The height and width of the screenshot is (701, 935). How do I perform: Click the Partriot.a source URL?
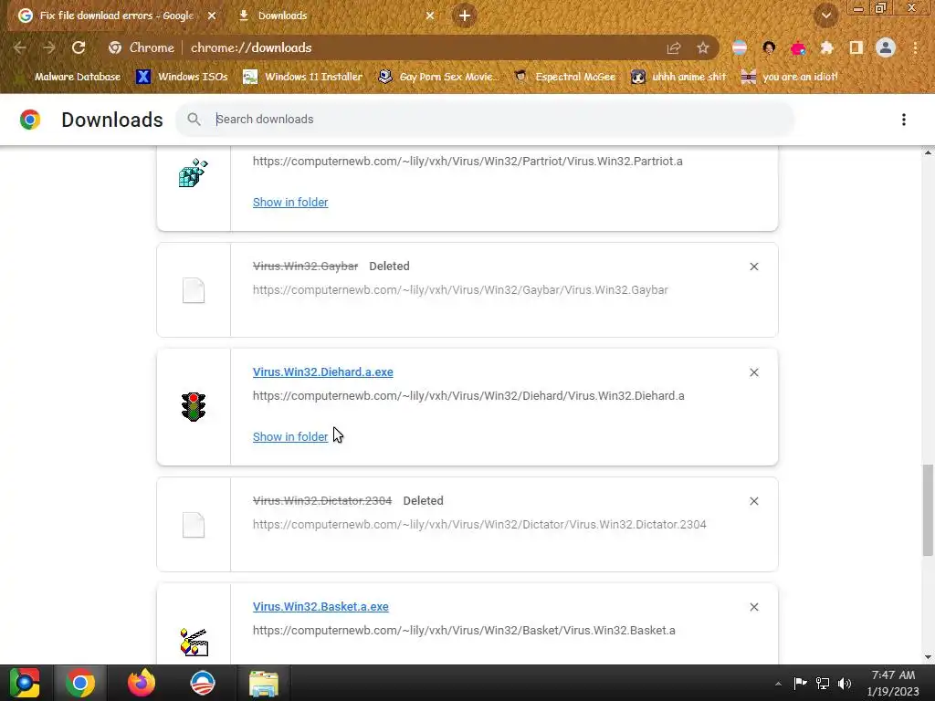tap(467, 161)
